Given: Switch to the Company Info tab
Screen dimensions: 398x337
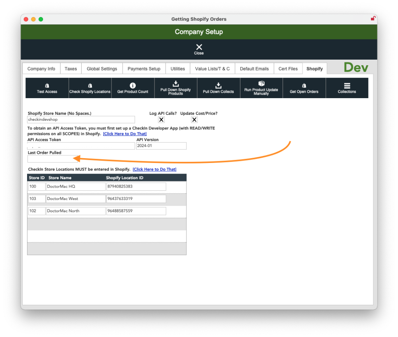Looking at the screenshot, I should 41,68.
